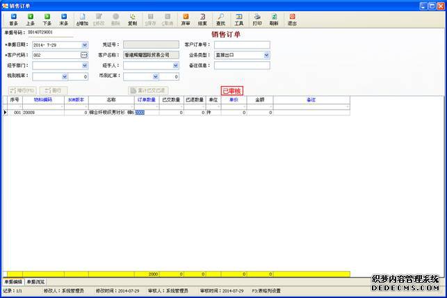Viewport: 447px width, 298px height.
Task: Open the 查找 search tool
Action: (x=220, y=19)
